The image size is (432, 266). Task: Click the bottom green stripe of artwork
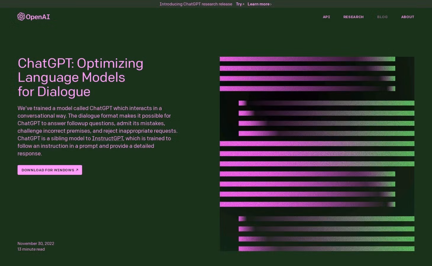326,249
